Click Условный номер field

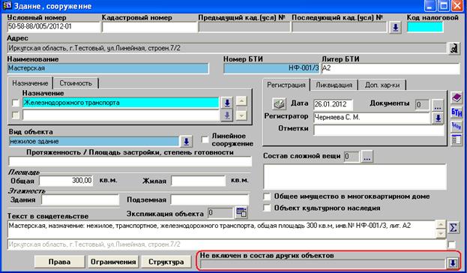54,27
